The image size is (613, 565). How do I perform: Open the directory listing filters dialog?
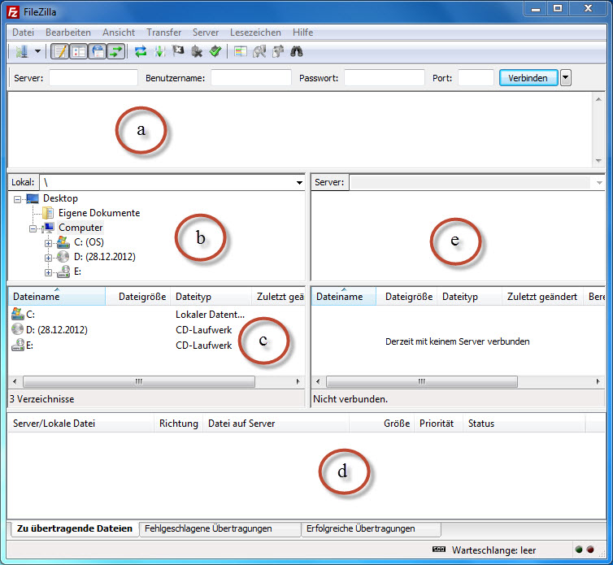(240, 51)
